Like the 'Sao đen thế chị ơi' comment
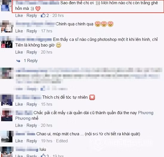Image resolution: width=164 pixels, height=157 pixels. [19, 16]
